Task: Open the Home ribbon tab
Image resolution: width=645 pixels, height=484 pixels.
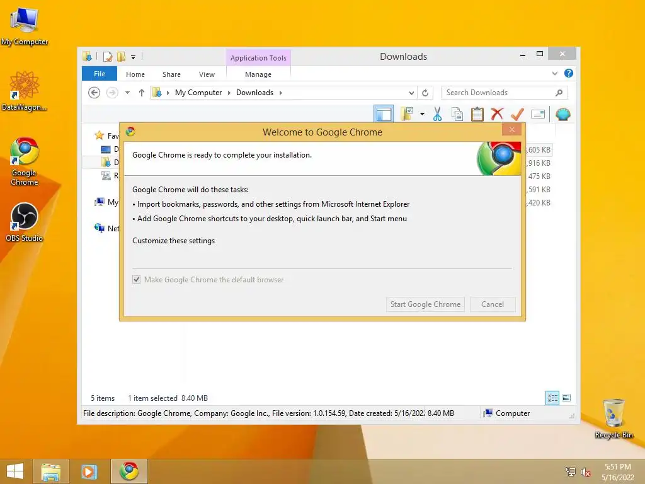Action: tap(135, 74)
